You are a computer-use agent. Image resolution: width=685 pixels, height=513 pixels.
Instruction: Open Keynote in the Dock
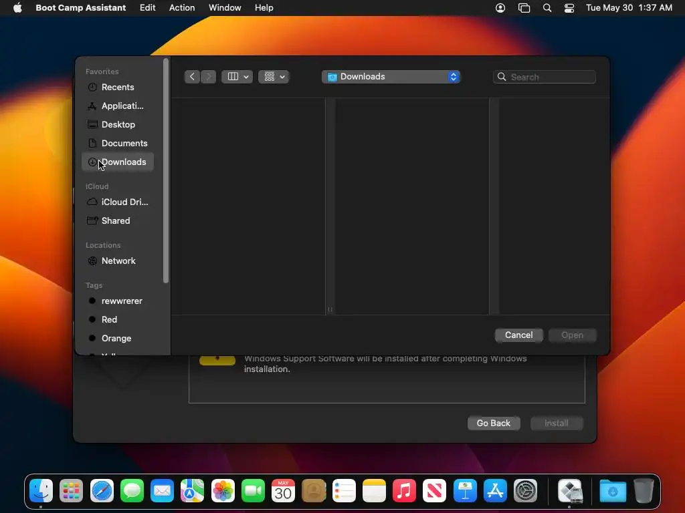465,491
